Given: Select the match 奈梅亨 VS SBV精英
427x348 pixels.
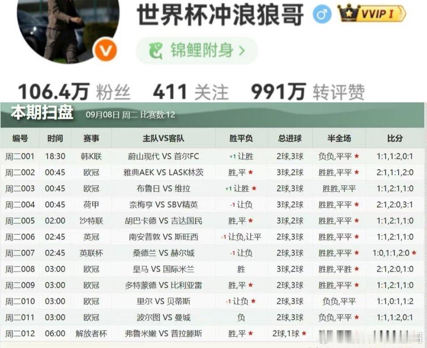Looking at the screenshot, I should click(163, 204).
